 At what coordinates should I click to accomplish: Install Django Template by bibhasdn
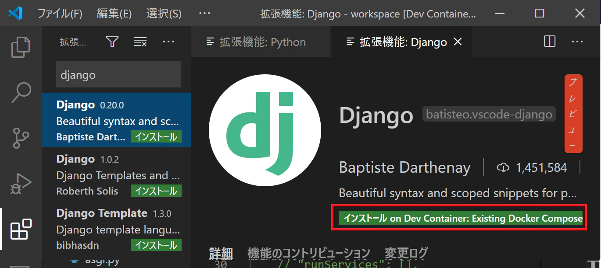point(156,245)
